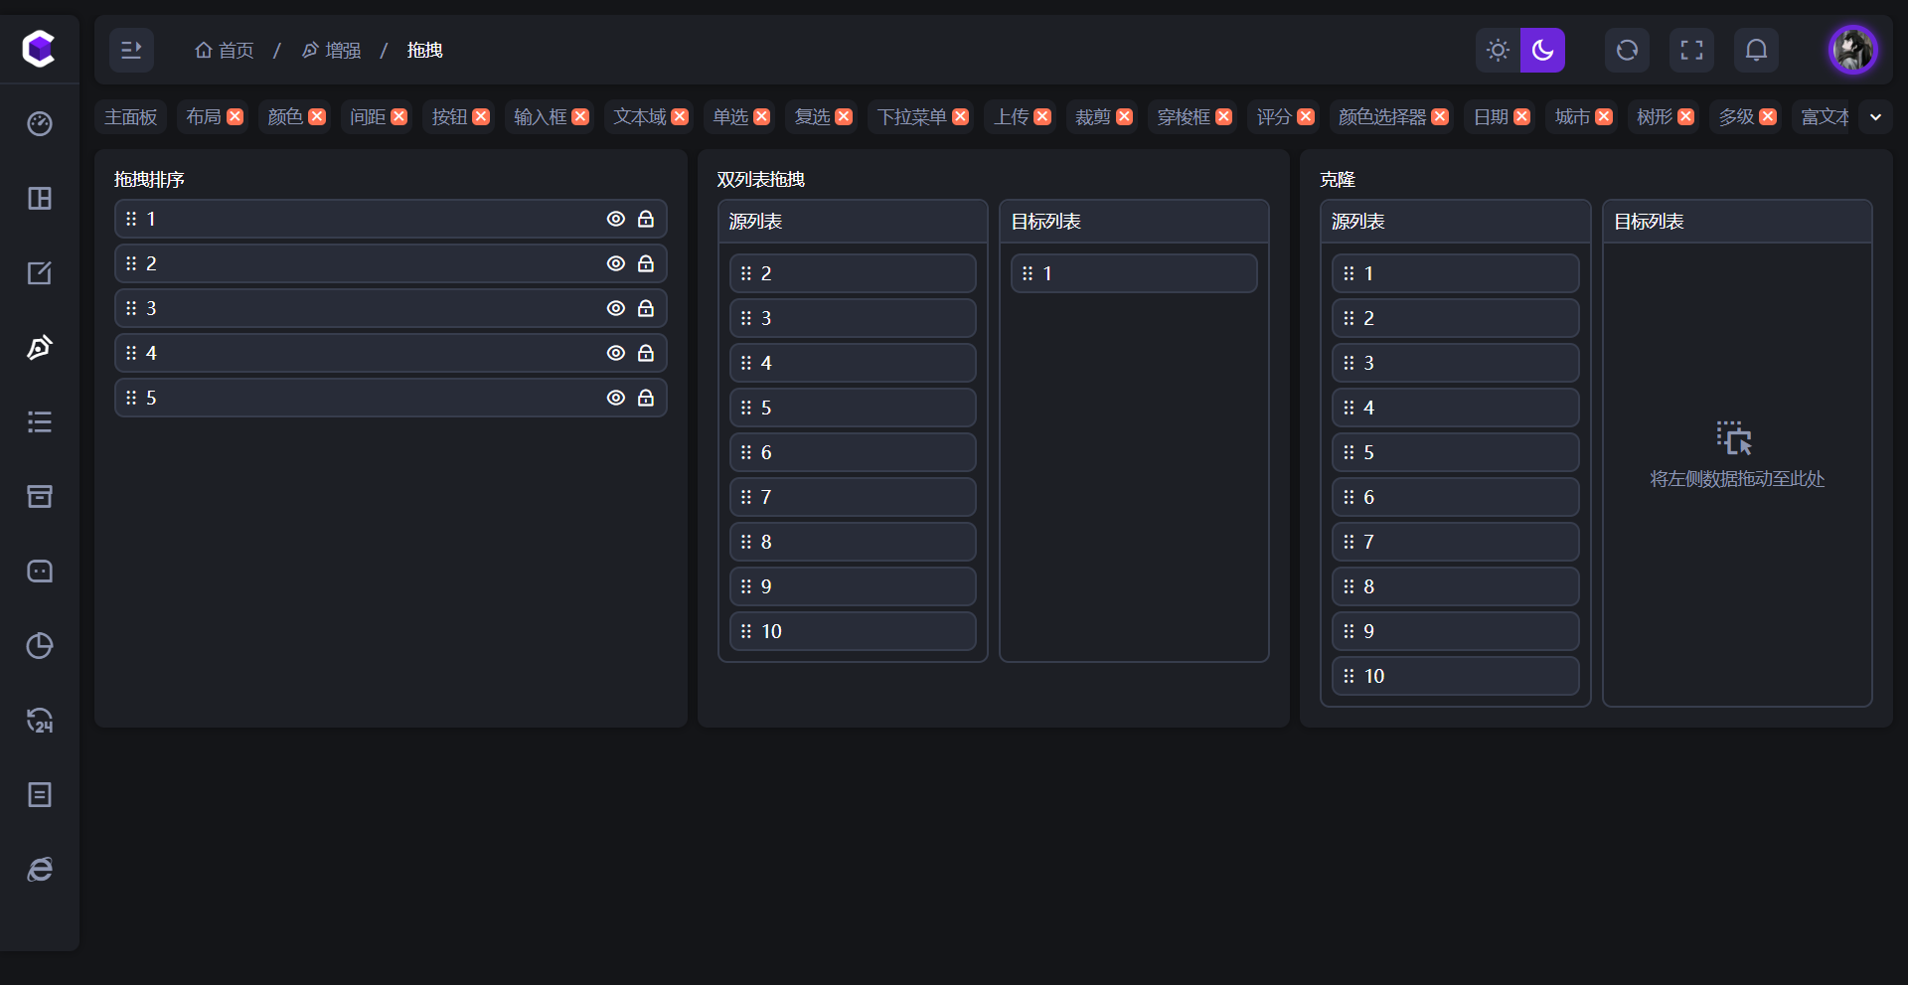Open the 24-hour refresh sidebar icon
Image resolution: width=1908 pixels, height=986 pixels.
[40, 721]
